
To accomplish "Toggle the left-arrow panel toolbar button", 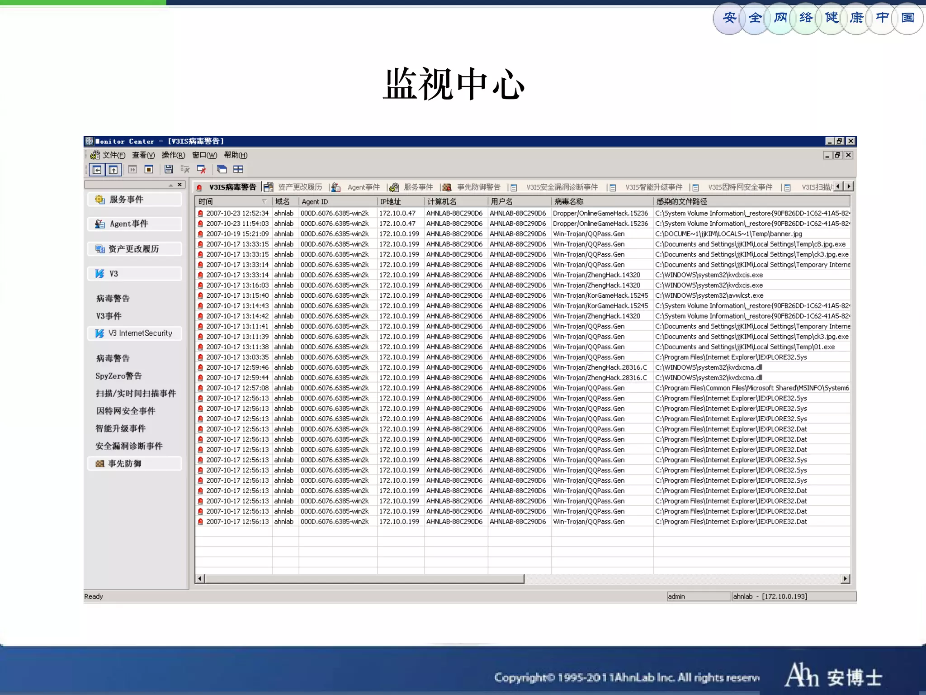I will pos(97,170).
